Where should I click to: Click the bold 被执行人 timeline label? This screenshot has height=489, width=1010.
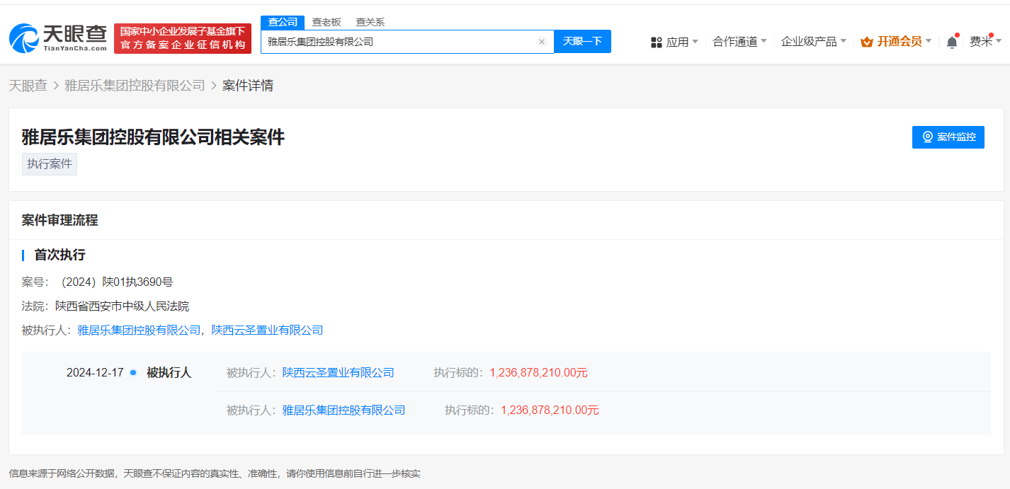tap(169, 372)
